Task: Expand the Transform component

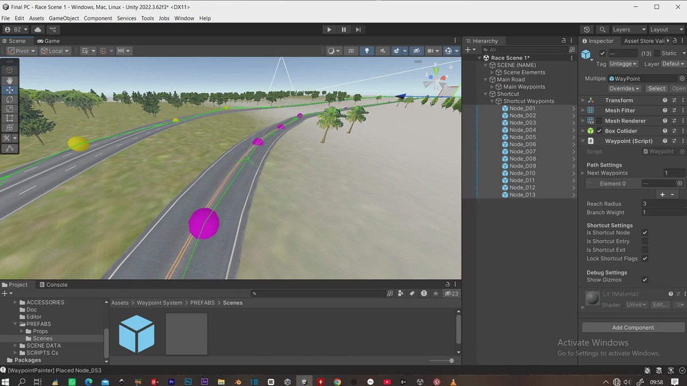Action: [x=583, y=100]
